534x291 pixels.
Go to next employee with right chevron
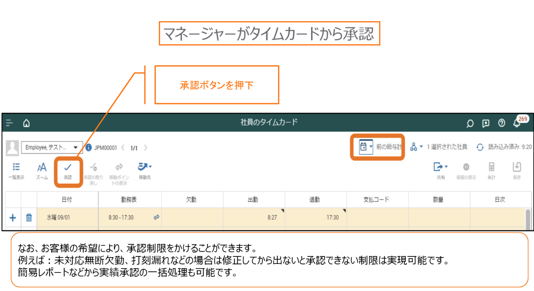tap(146, 148)
